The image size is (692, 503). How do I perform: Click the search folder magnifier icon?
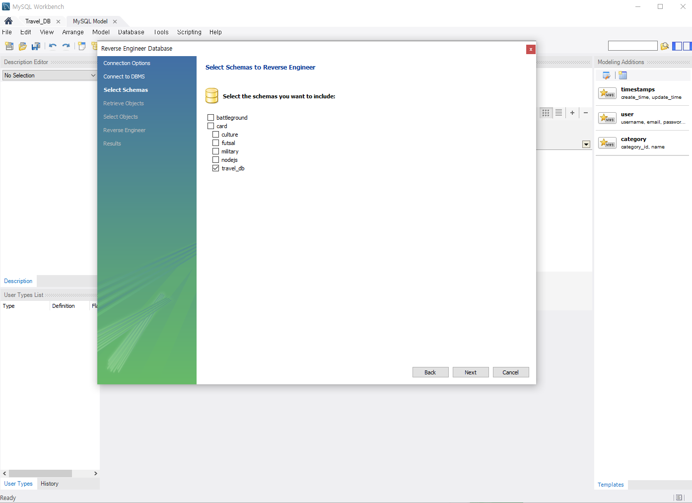(665, 46)
